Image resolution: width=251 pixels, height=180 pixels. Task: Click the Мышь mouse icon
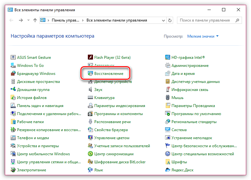[168, 98]
